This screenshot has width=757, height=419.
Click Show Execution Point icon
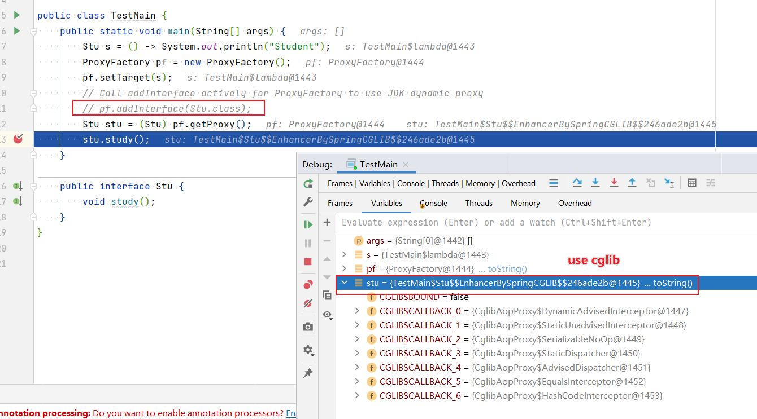point(554,183)
